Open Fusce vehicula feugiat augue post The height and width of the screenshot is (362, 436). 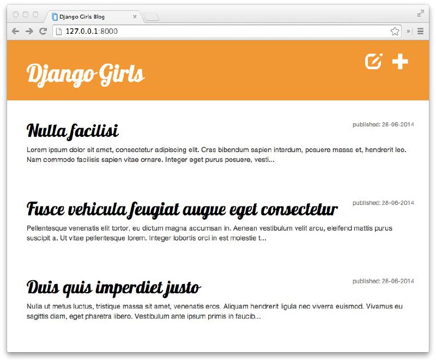(182, 209)
